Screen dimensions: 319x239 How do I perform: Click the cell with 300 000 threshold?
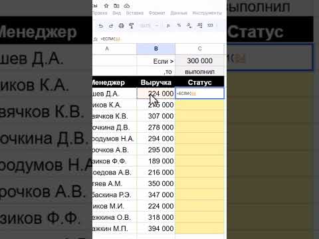point(199,60)
